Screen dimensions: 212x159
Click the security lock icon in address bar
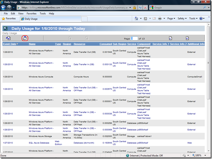click(134, 8)
